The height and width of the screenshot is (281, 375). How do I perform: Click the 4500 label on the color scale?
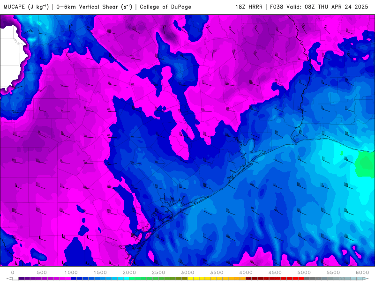coord(275,273)
